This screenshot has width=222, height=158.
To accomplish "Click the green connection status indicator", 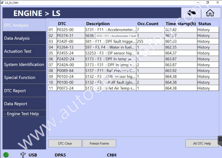I will pos(6,155).
